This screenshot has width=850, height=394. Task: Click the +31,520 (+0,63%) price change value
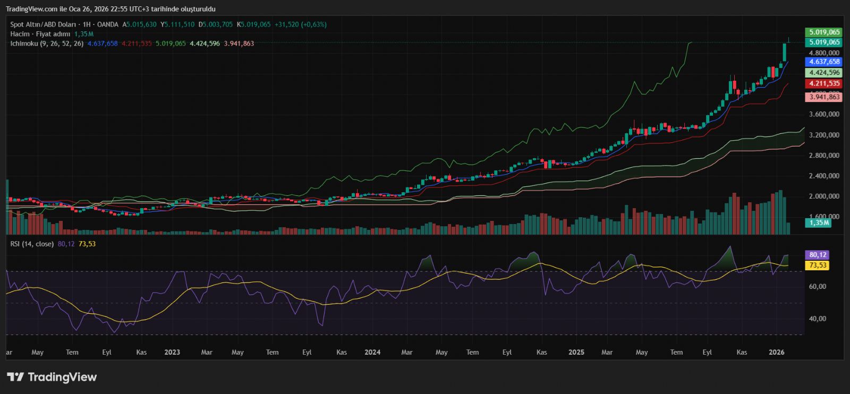300,24
